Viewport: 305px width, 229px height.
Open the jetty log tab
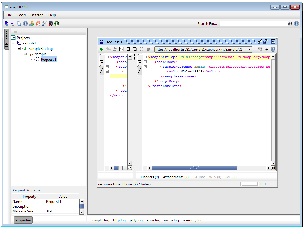pos(136,220)
